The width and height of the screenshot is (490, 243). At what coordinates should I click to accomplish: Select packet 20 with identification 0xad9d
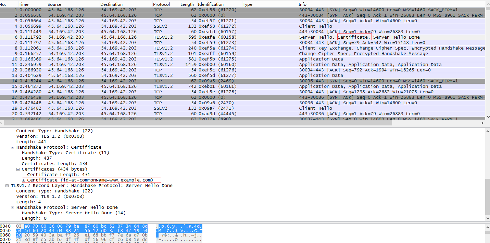click(x=242, y=114)
